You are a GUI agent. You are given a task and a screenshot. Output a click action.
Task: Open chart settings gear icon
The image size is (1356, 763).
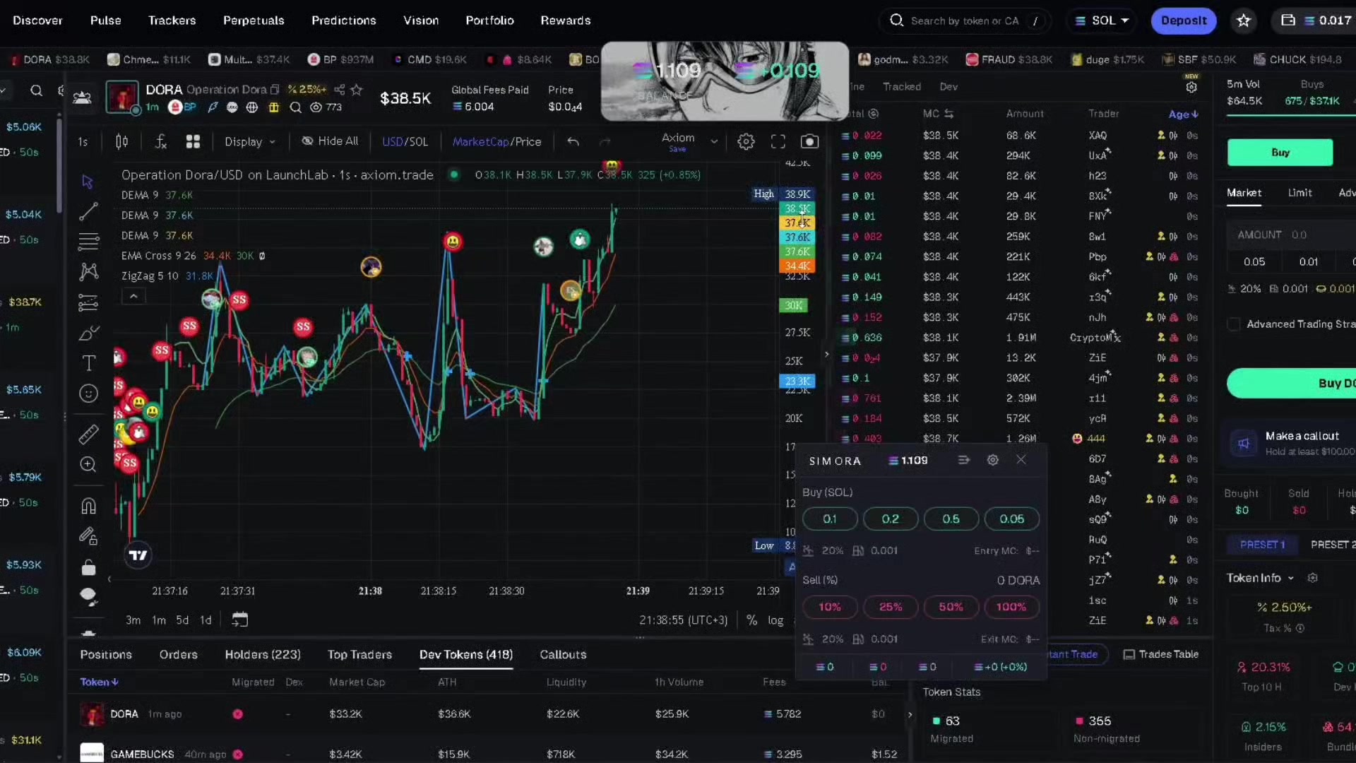(746, 142)
